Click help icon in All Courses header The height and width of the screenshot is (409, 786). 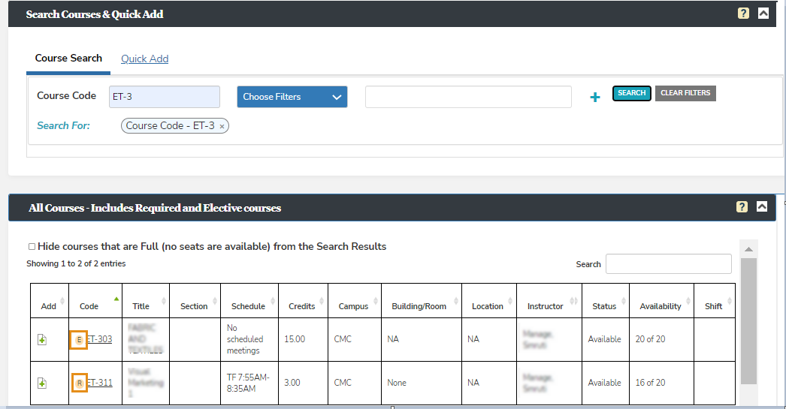coord(742,207)
